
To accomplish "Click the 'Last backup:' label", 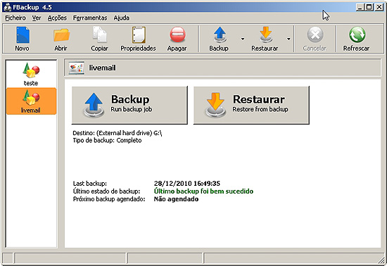I will (90, 184).
